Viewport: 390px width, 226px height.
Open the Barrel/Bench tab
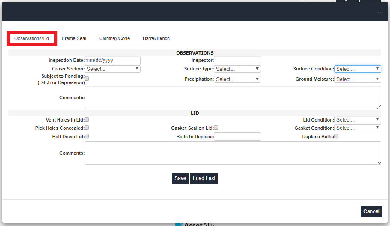click(156, 38)
